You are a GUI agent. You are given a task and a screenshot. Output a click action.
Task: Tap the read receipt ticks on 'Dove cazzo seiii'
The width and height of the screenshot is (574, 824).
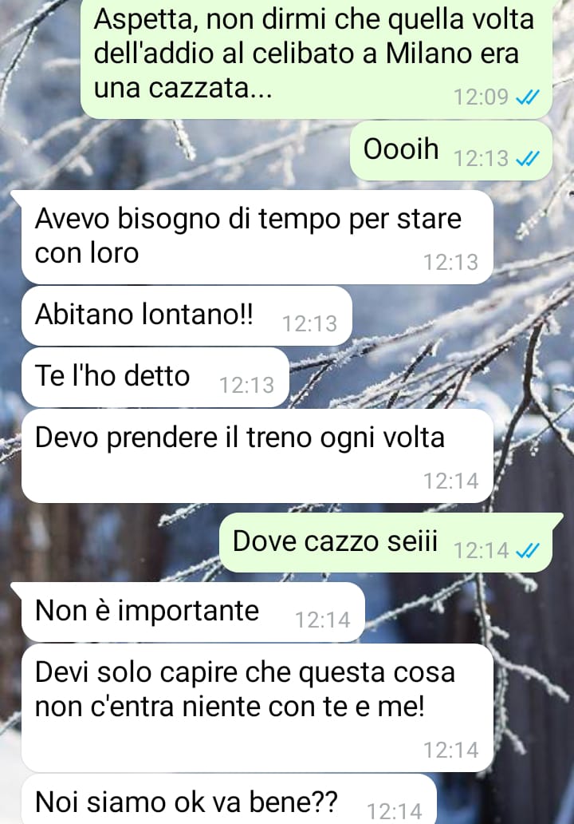point(527,550)
